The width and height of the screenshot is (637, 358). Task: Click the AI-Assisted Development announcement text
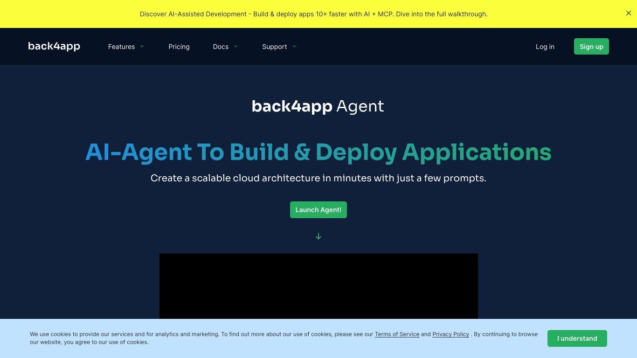314,14
